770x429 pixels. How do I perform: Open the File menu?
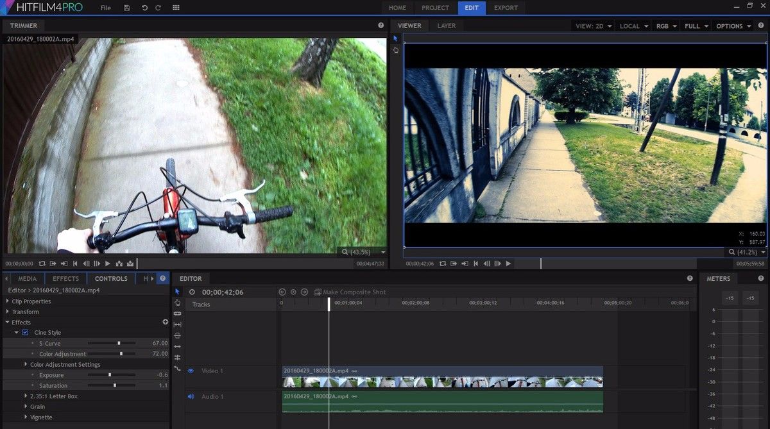point(106,8)
